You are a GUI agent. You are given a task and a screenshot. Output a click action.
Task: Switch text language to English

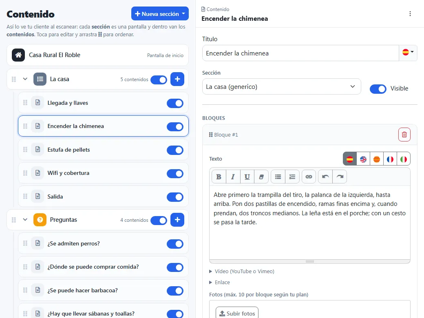coord(363,159)
